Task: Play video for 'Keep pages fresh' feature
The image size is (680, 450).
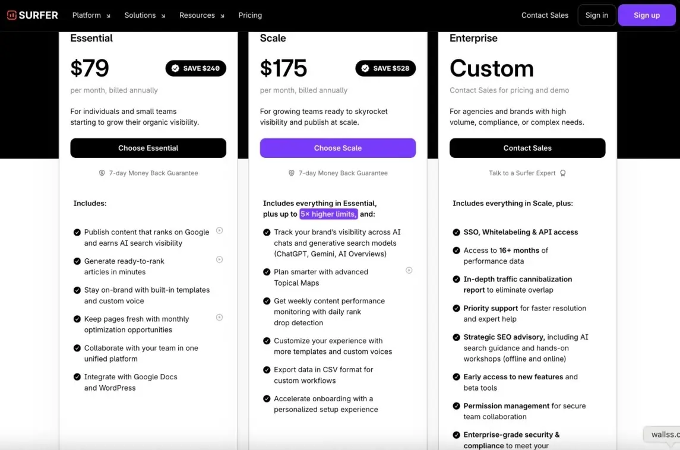Action: pos(219,318)
